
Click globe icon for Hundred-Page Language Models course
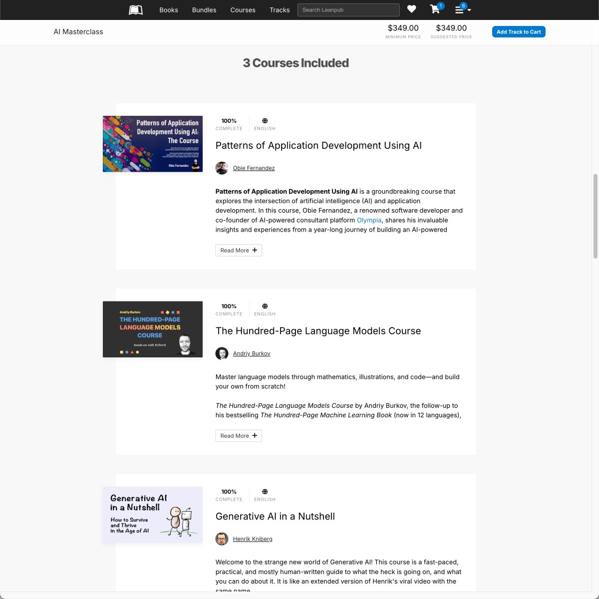pyautogui.click(x=265, y=306)
